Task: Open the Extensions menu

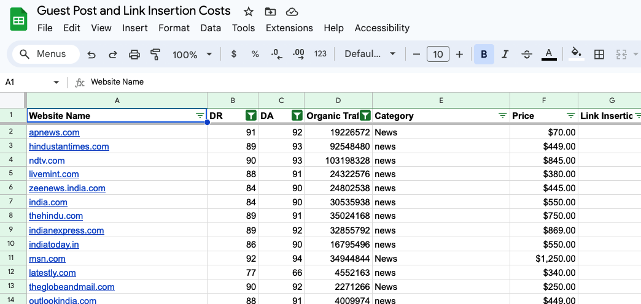Action: pyautogui.click(x=289, y=28)
